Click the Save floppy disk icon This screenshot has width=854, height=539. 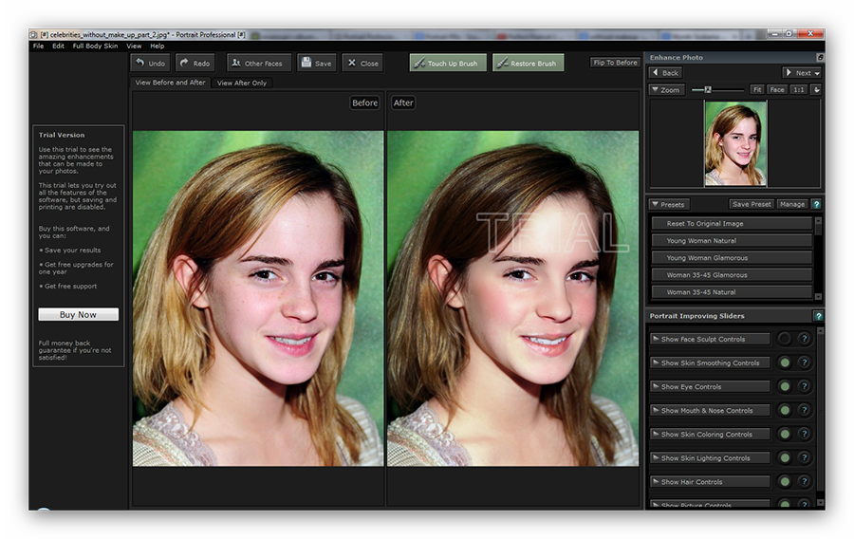click(x=306, y=62)
